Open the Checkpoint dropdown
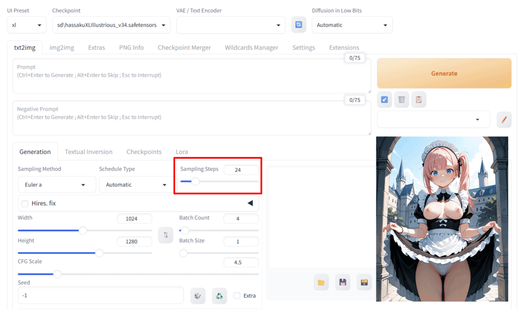This screenshot has height=310, width=520. [112, 25]
